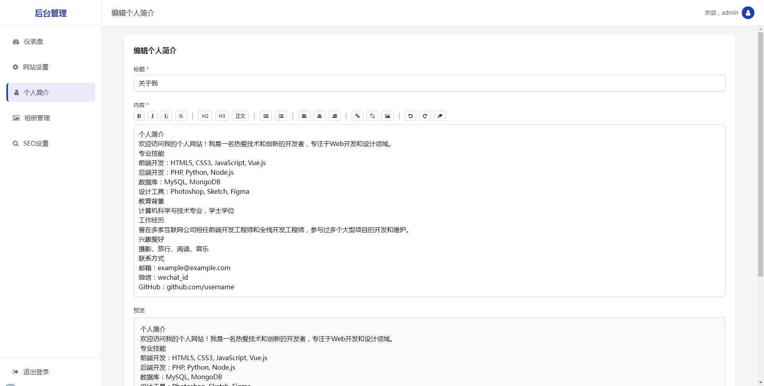Image resolution: width=764 pixels, height=386 pixels.
Task: Focus the 标题 input field
Action: (429, 83)
